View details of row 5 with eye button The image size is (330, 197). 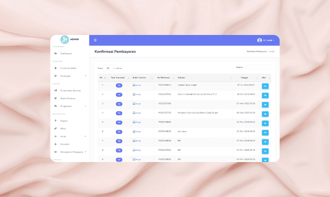265,123
